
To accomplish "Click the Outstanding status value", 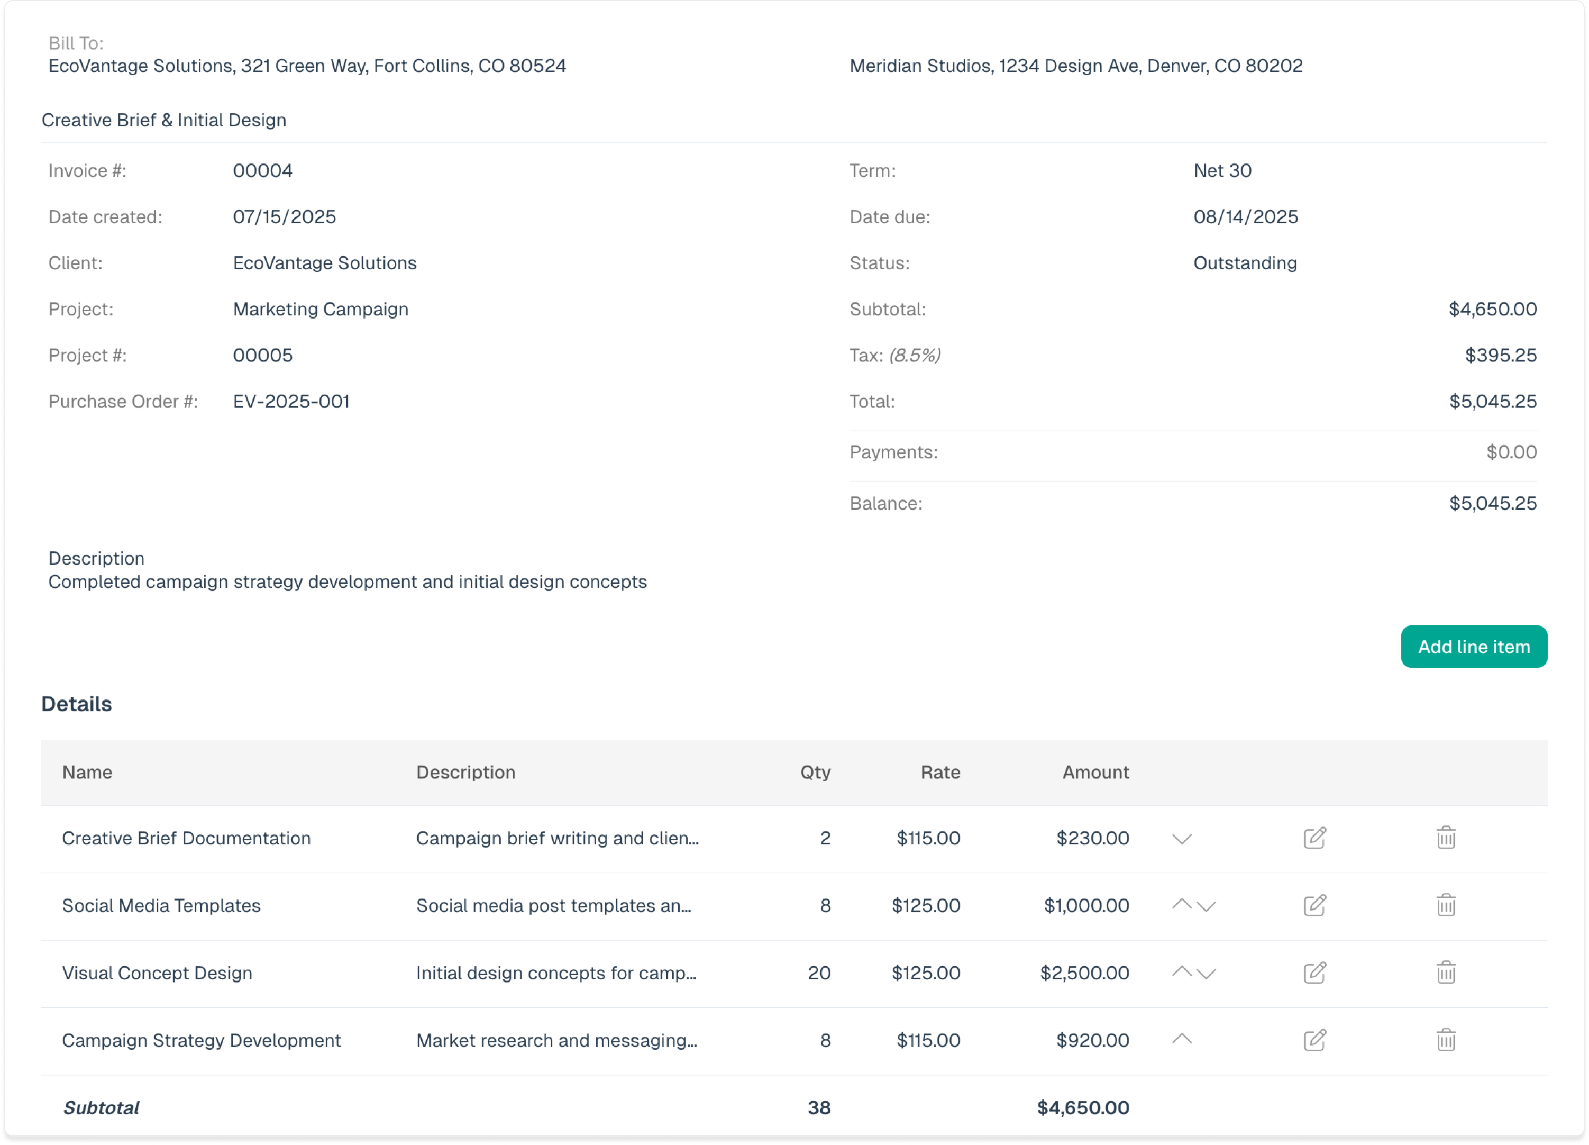I will point(1245,263).
